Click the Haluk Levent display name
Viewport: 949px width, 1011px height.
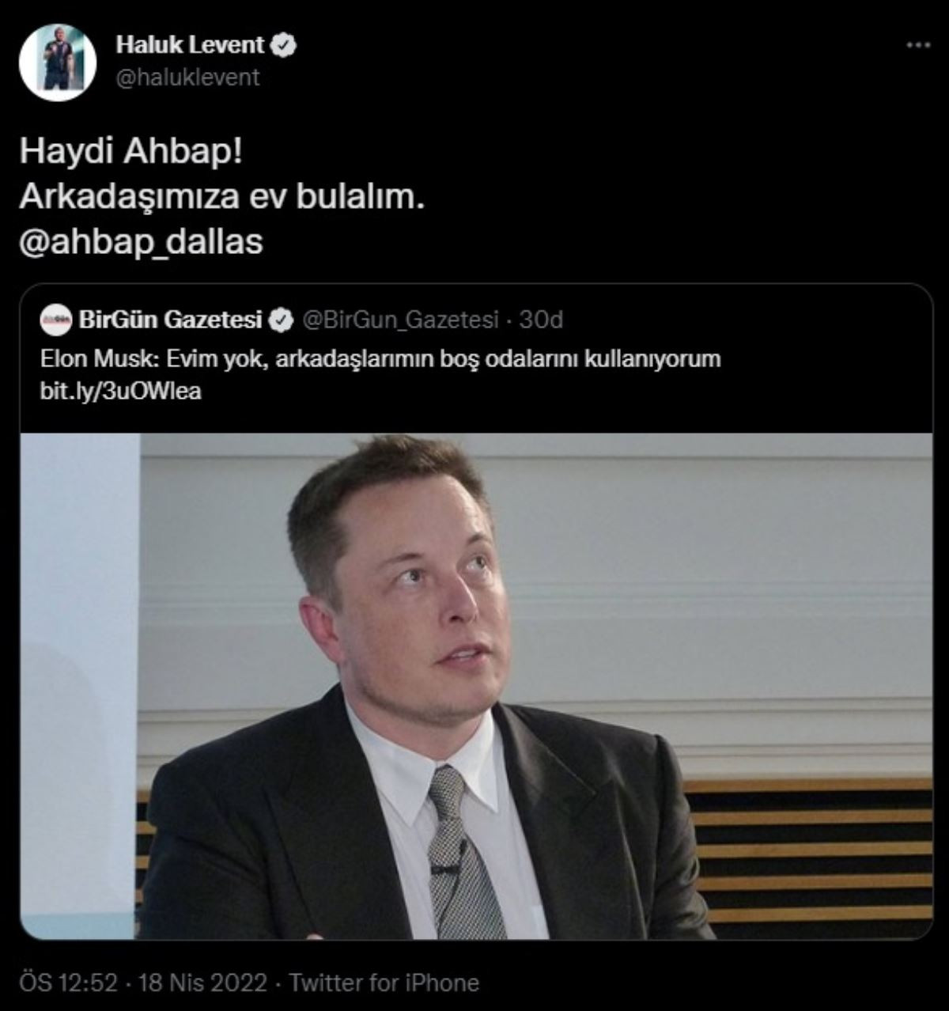pos(190,45)
